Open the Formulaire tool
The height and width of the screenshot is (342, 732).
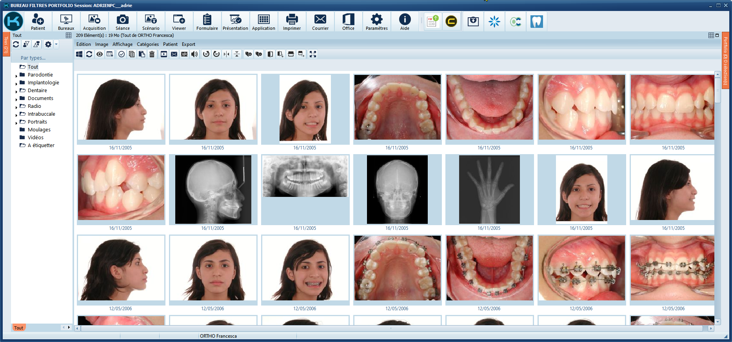pos(207,22)
